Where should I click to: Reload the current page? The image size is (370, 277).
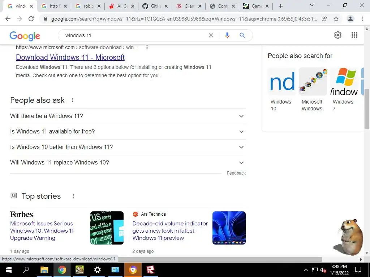point(31,19)
